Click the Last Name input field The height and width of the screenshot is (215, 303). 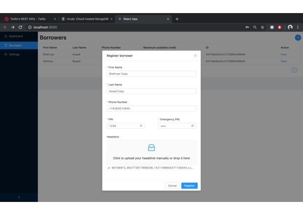[x=151, y=91]
